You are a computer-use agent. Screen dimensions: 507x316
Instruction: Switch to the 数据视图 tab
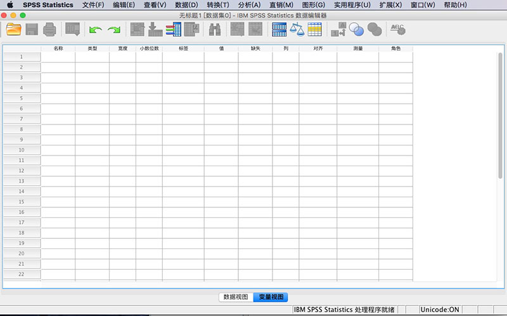(236, 297)
